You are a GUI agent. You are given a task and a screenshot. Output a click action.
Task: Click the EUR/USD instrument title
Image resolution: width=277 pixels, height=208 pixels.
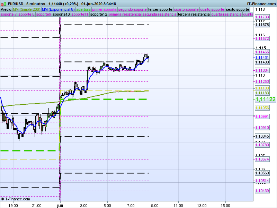16,4
